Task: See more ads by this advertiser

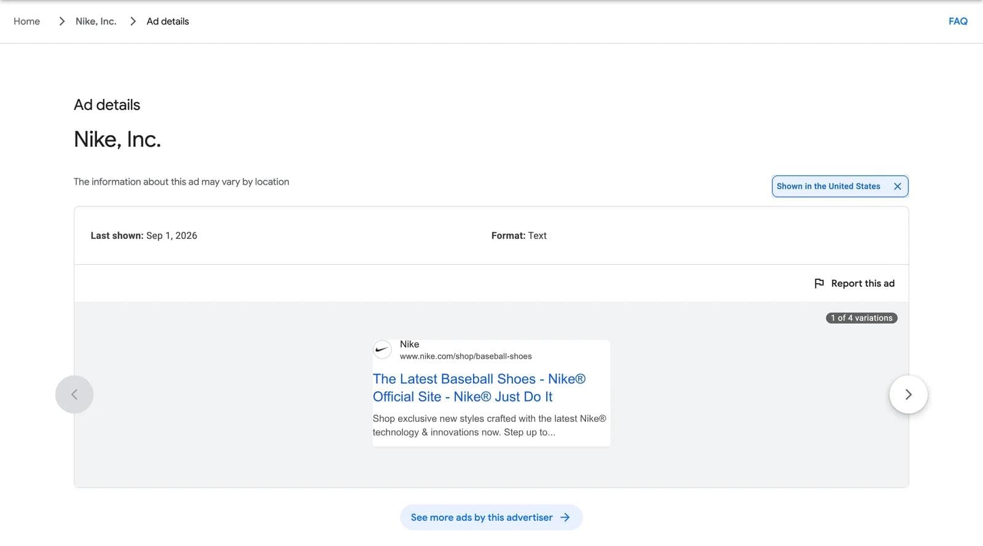Action: pyautogui.click(x=491, y=517)
